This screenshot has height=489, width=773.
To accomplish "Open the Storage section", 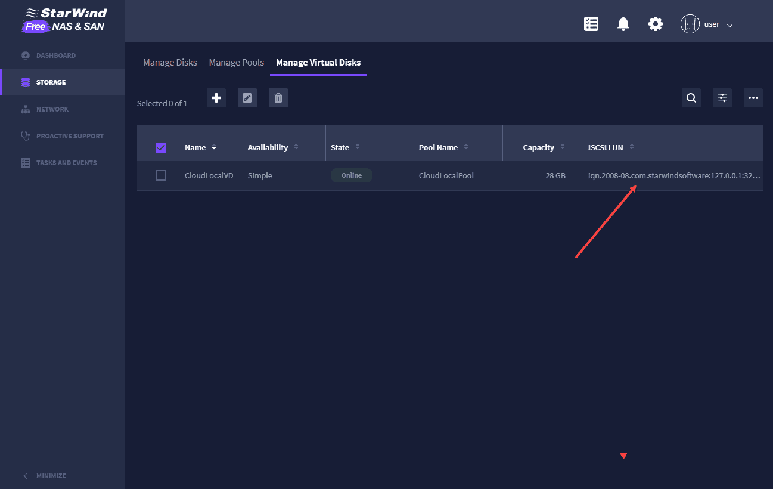I will pyautogui.click(x=63, y=82).
